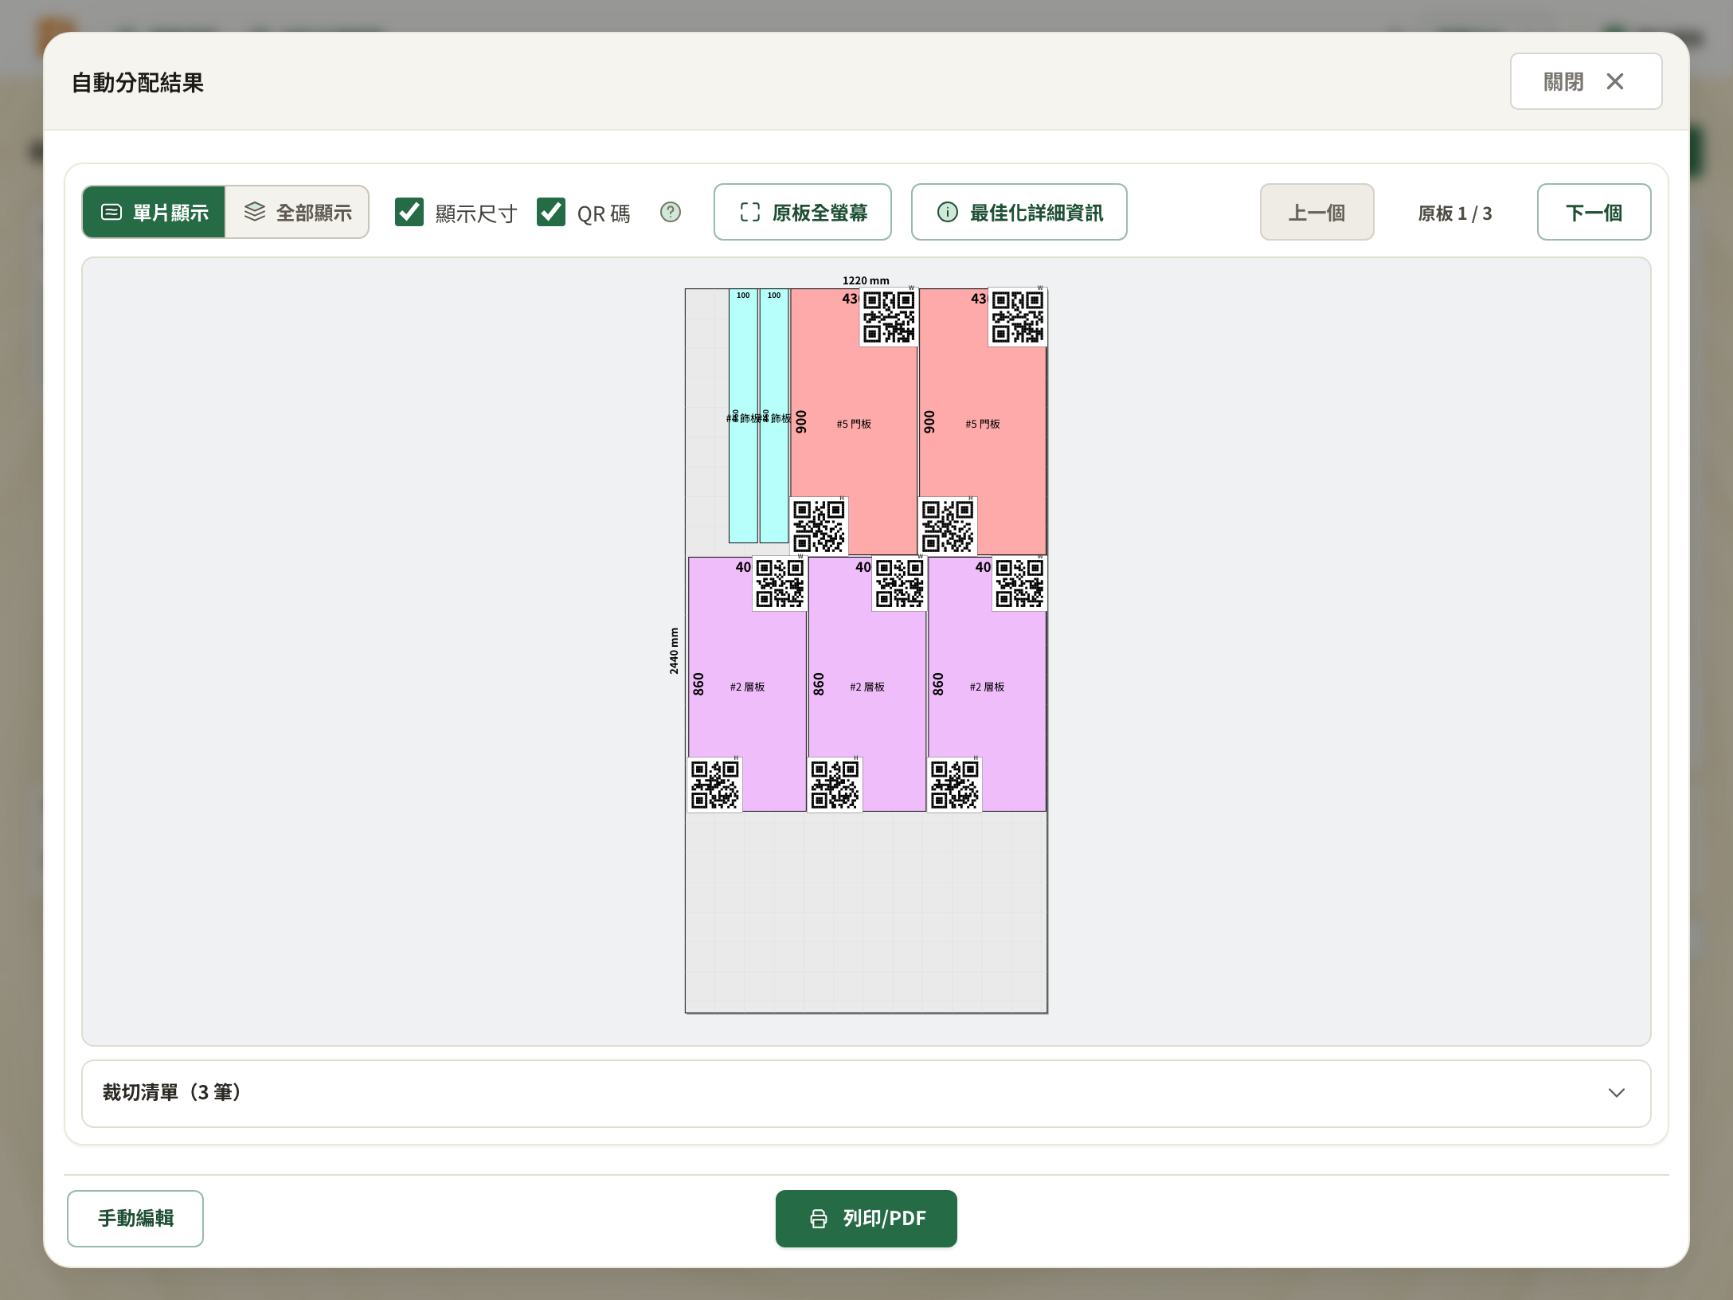1733x1300 pixels.
Task: Switch to single sheet view (單片顯示)
Action: click(154, 212)
